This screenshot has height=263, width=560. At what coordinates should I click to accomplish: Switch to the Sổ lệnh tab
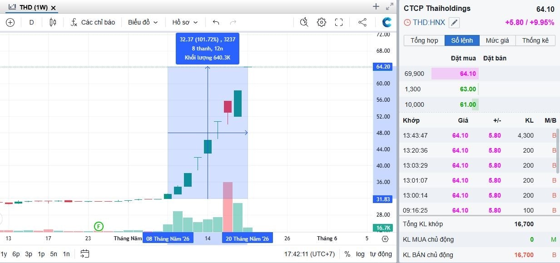coord(462,40)
